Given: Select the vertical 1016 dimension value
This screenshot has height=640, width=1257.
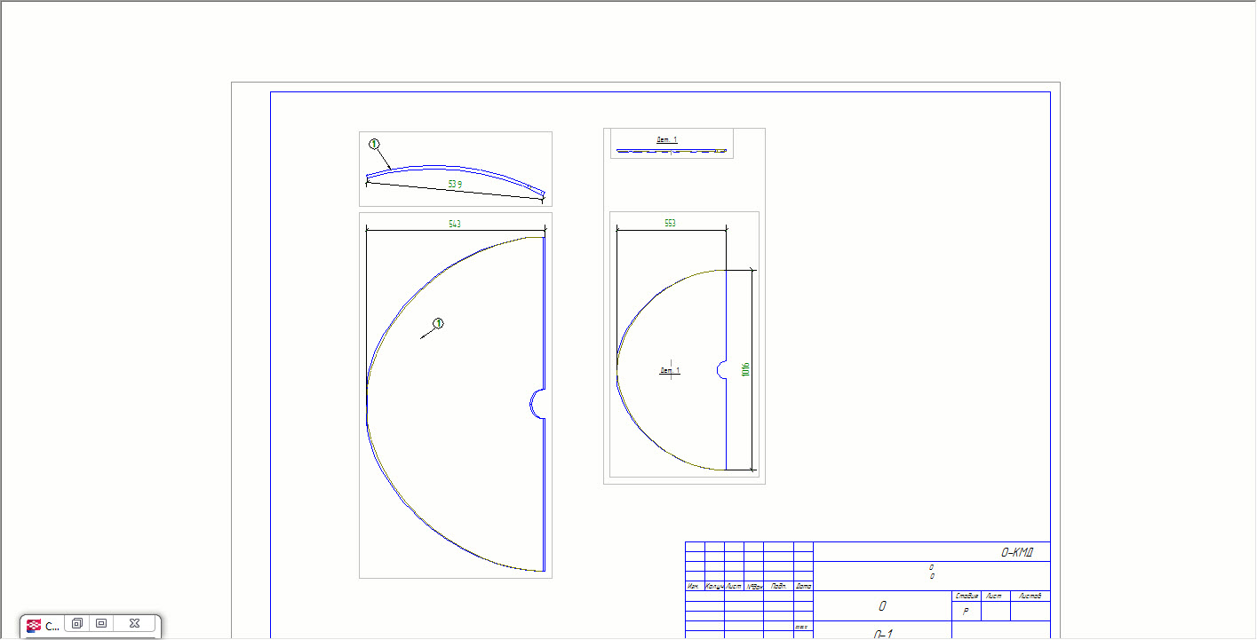Looking at the screenshot, I should (745, 368).
